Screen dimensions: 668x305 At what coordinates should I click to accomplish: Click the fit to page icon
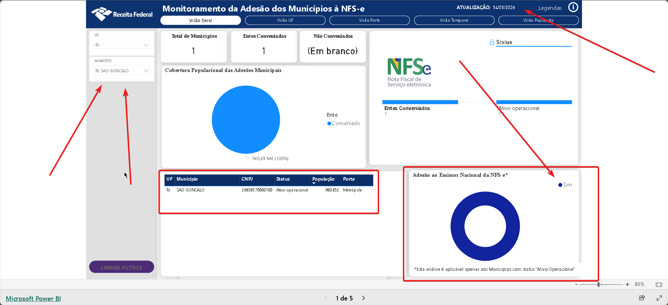pyautogui.click(x=659, y=285)
